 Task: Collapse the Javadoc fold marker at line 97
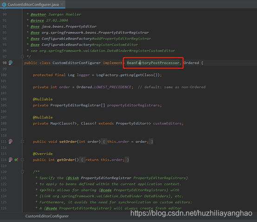22,57
